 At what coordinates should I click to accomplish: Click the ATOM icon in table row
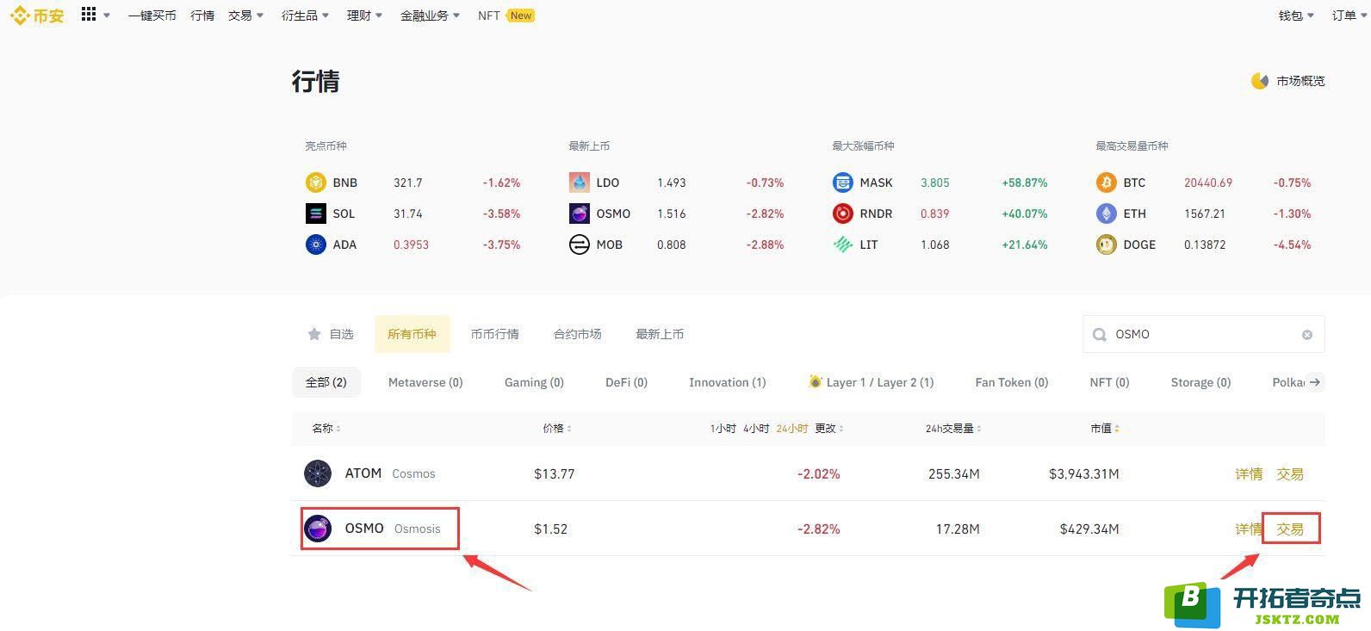click(318, 473)
